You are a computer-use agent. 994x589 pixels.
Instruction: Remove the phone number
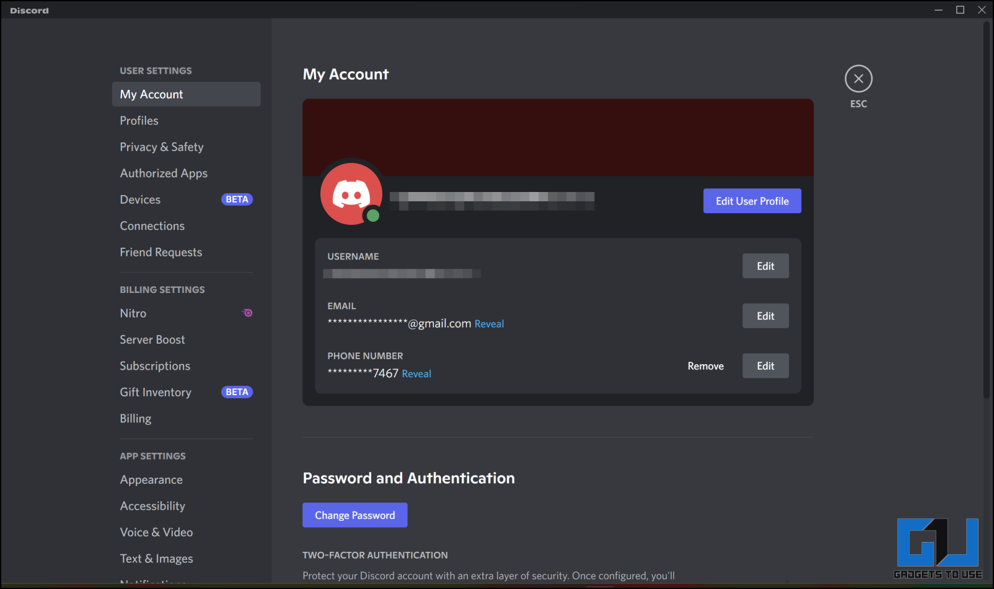(705, 366)
